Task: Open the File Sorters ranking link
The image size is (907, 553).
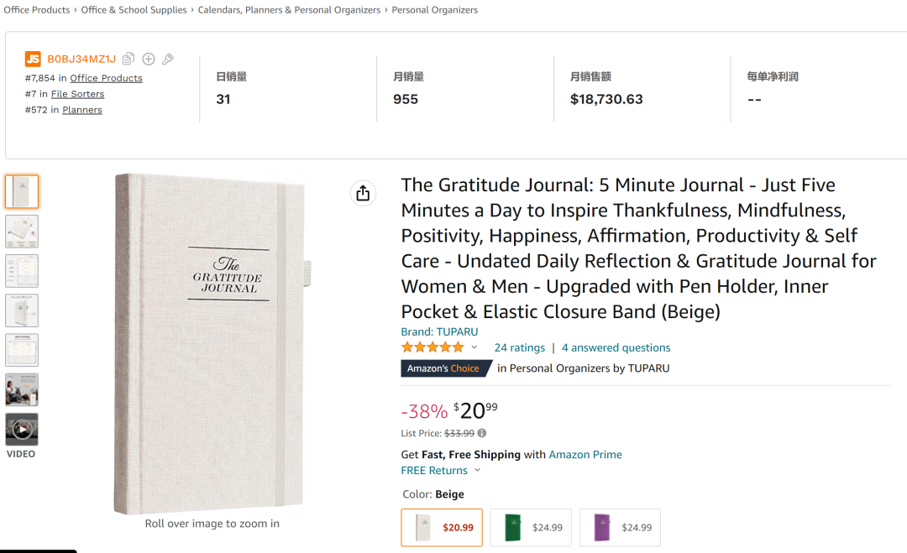Action: tap(77, 94)
